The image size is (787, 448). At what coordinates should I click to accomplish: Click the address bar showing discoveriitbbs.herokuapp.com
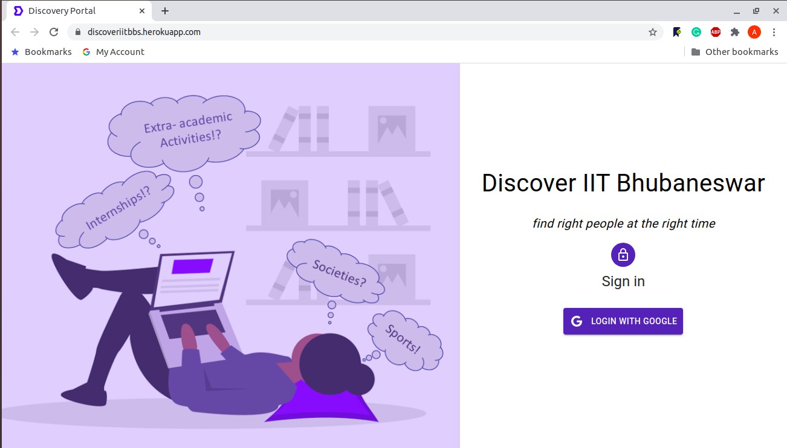pyautogui.click(x=365, y=32)
